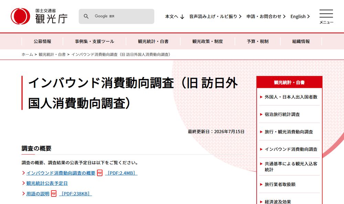
Task: Open sidebar 旅行業者取扱額
Action: coord(280,184)
